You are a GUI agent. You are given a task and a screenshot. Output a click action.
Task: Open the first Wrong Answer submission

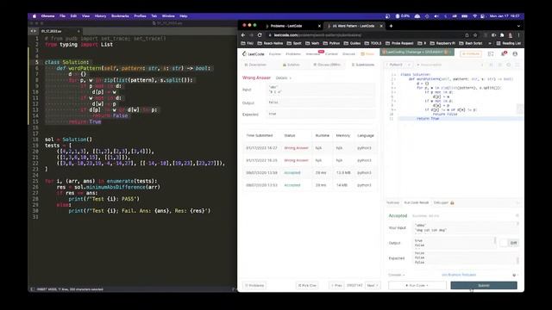(x=296, y=148)
